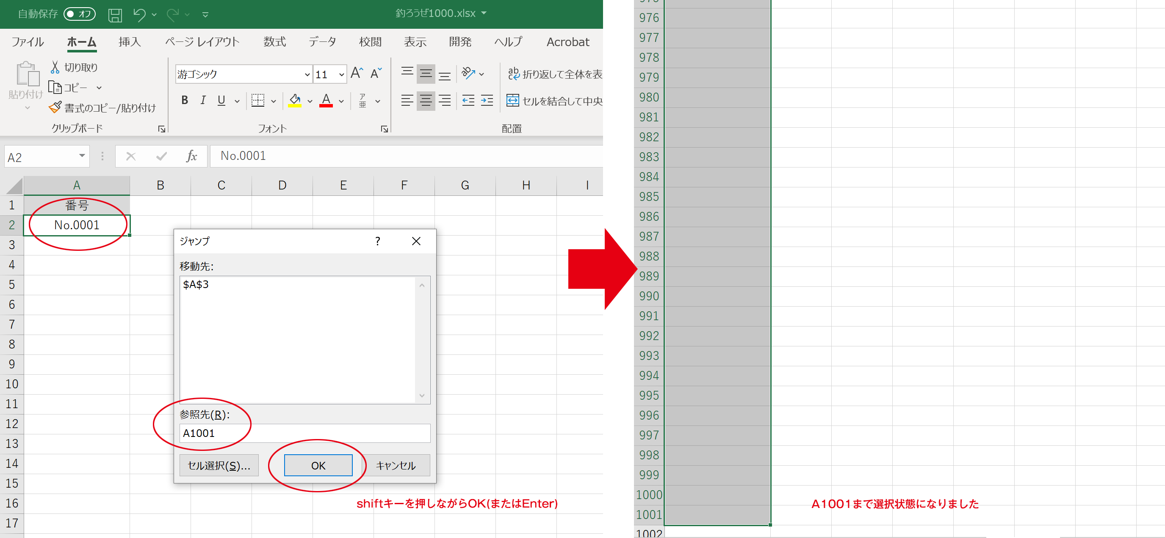Click decrease indent icon
The height and width of the screenshot is (538, 1165).
click(x=468, y=100)
